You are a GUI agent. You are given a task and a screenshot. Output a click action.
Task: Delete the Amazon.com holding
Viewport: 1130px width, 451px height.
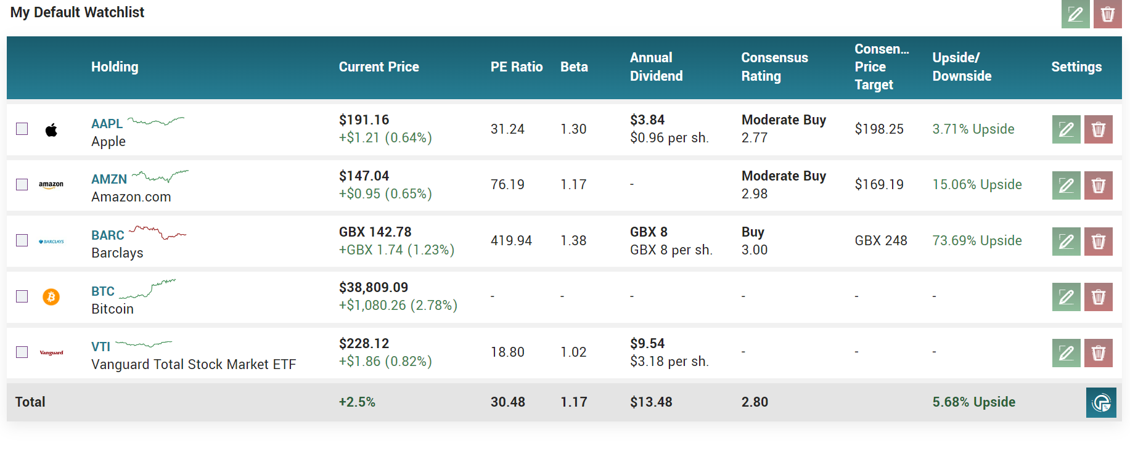pos(1098,185)
